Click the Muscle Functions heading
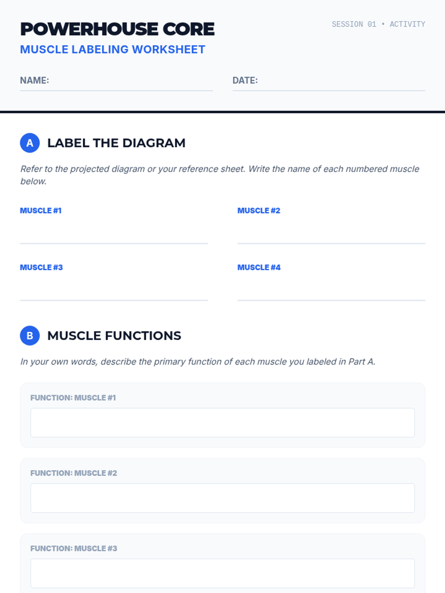Viewport: 445px width, 593px height. click(114, 335)
